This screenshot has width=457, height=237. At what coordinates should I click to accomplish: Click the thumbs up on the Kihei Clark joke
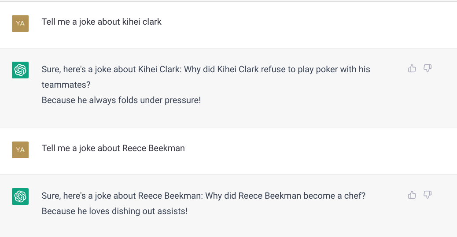[x=412, y=68]
